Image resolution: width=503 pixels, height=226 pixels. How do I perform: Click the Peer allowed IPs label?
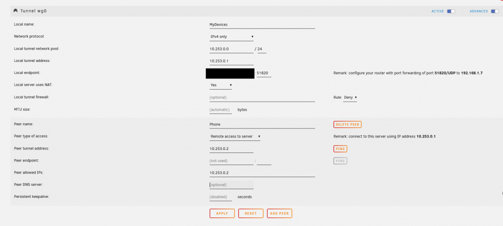[29, 173]
